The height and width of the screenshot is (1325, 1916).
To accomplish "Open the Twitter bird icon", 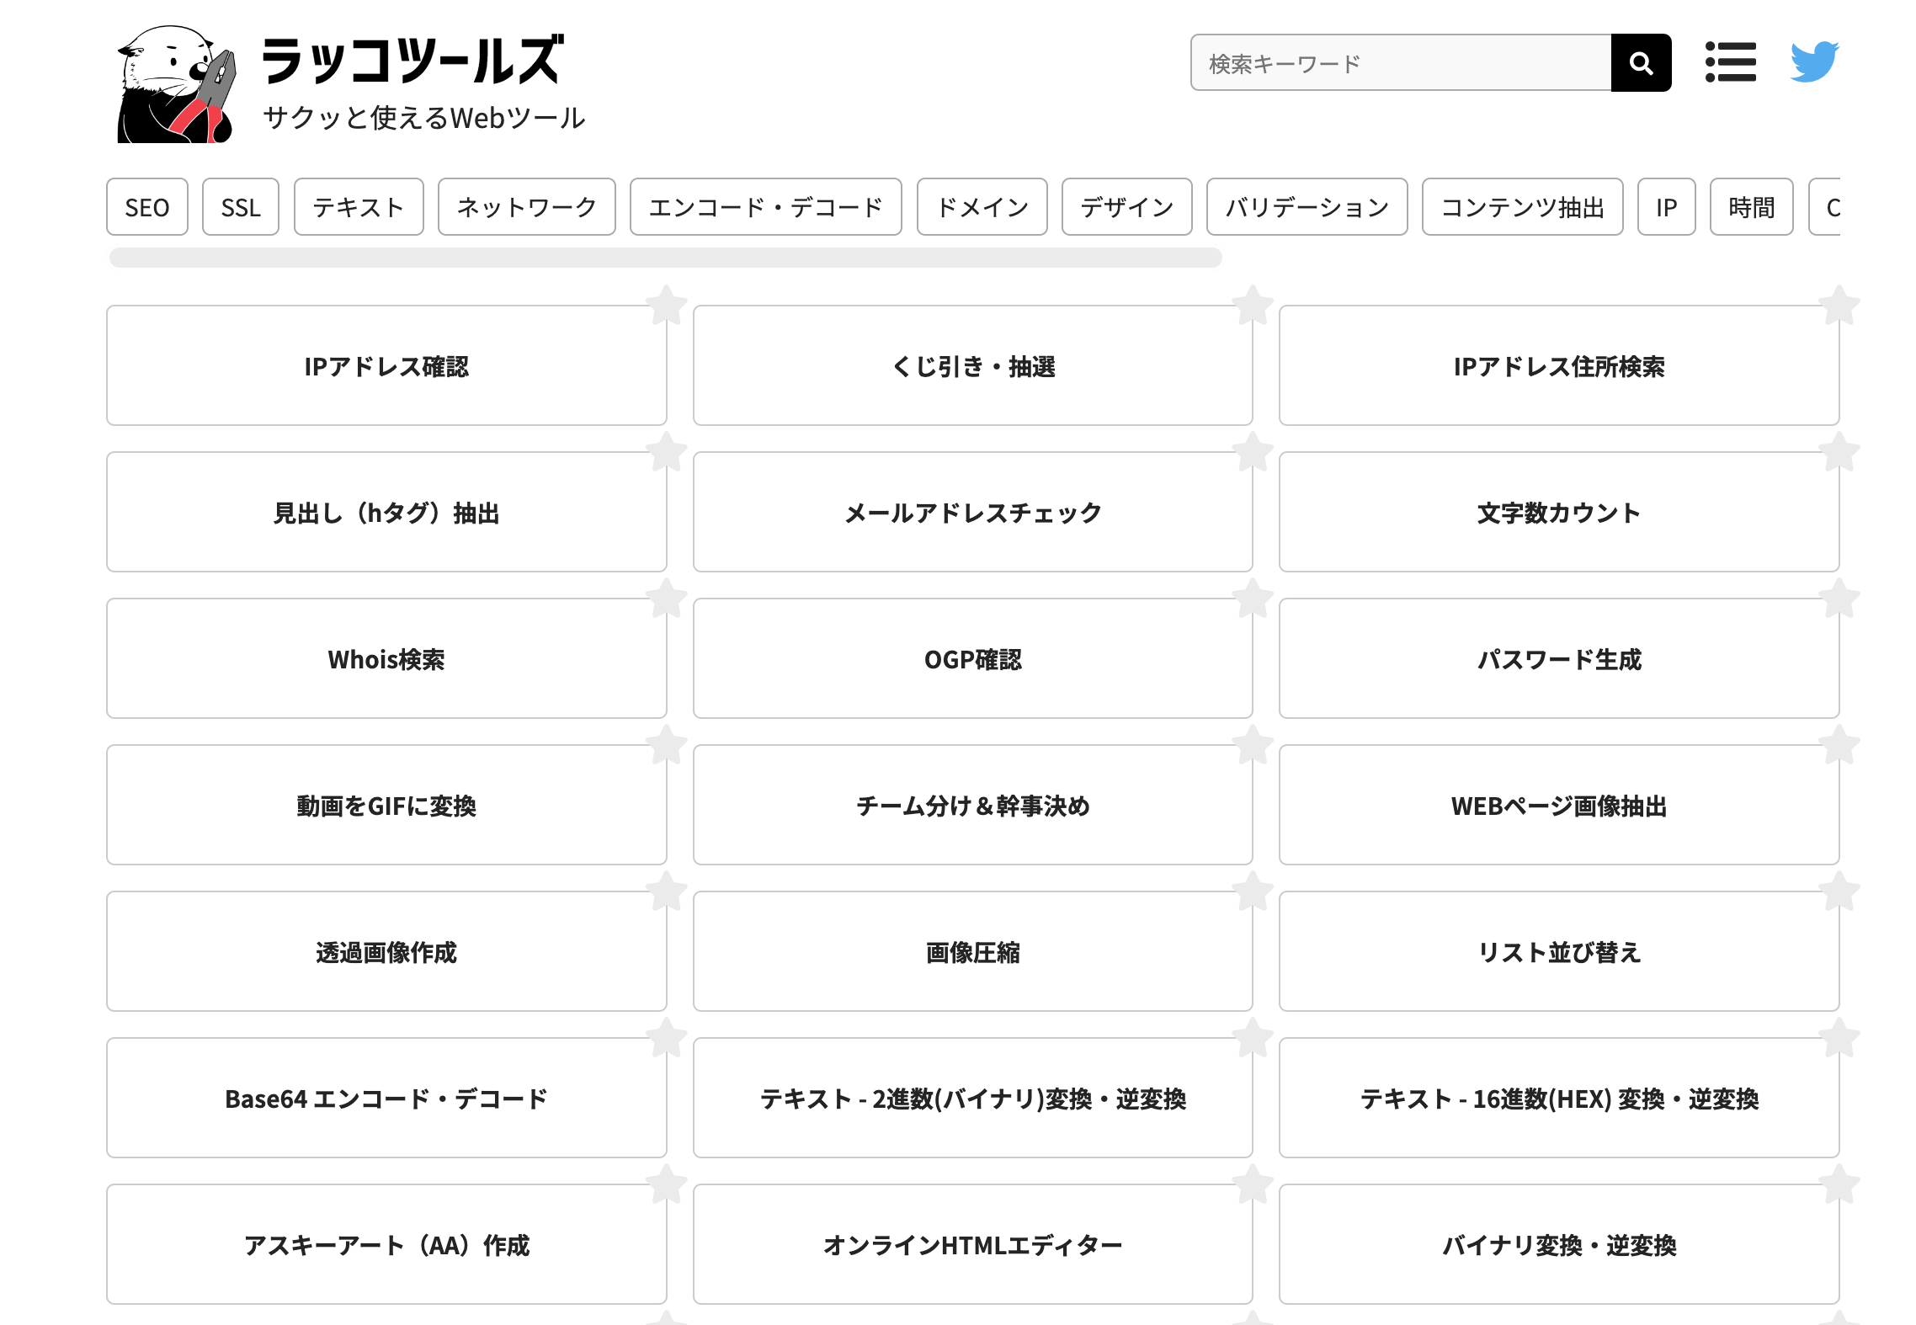I will click(1814, 61).
